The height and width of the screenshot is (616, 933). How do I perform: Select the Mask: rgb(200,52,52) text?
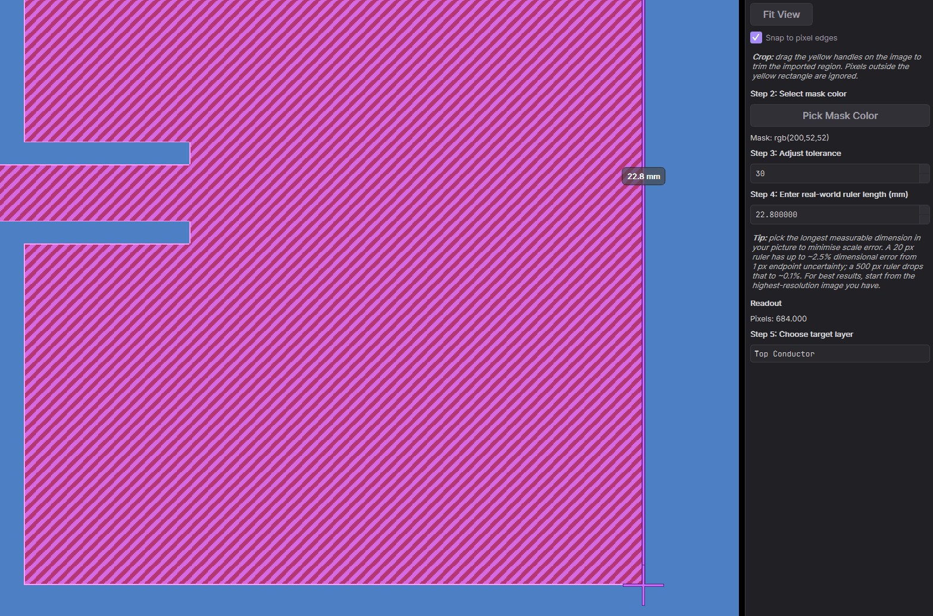pyautogui.click(x=790, y=137)
